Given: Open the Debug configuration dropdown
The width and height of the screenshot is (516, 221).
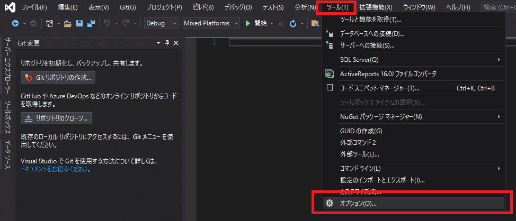Looking at the screenshot, I should pyautogui.click(x=161, y=23).
